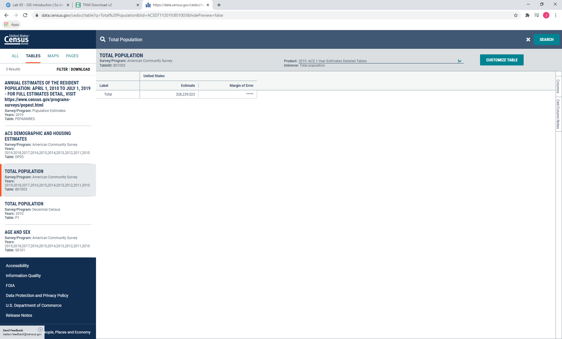Switch to the ALL tab
This screenshot has width=562, height=339.
click(x=15, y=56)
